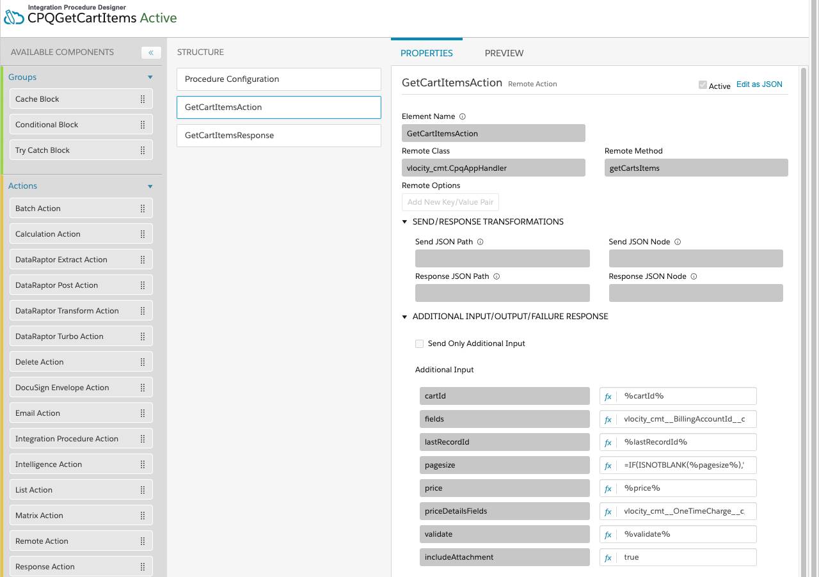The image size is (819, 577).
Task: Switch to the Preview tab
Action: [x=504, y=53]
